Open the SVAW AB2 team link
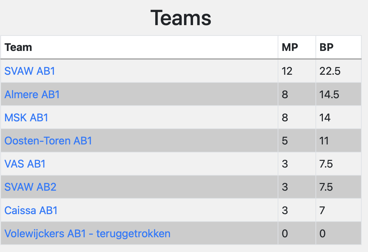Screen dimensions: 368x252 [30, 187]
